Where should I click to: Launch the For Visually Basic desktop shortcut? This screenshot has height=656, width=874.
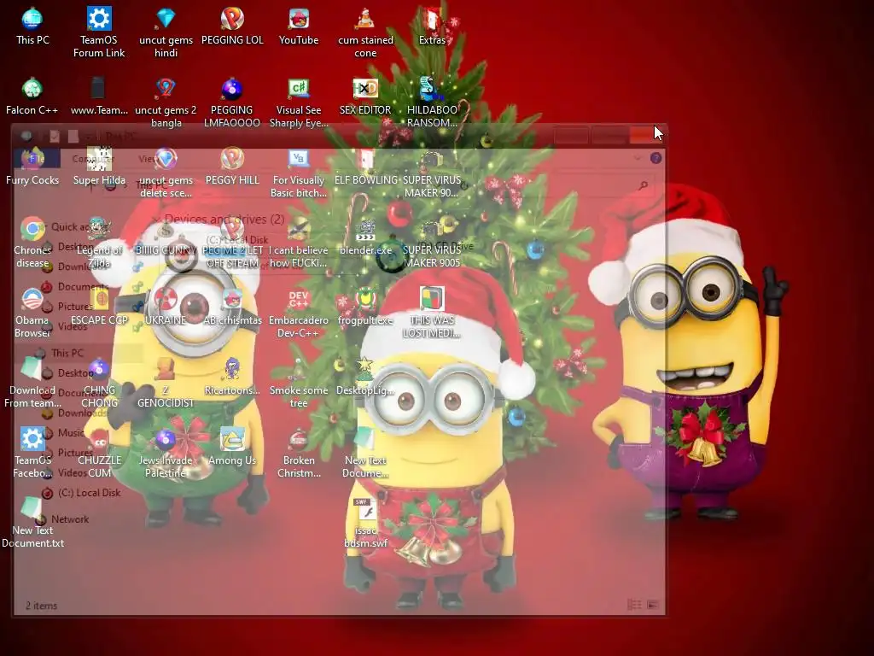[299, 173]
